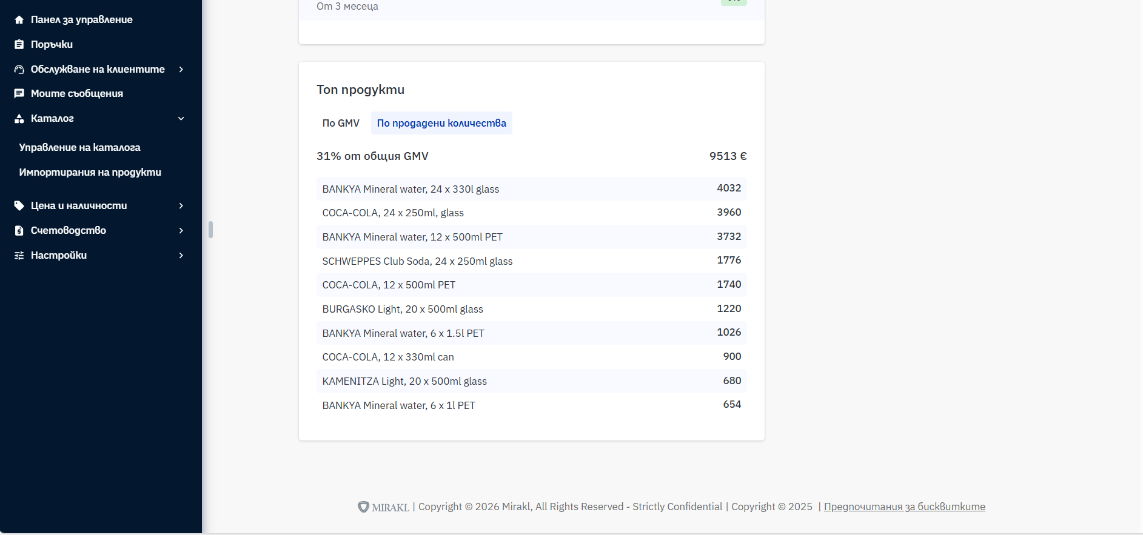1143x535 pixels.
Task: Open the Настройки menu label
Action: [x=59, y=255]
